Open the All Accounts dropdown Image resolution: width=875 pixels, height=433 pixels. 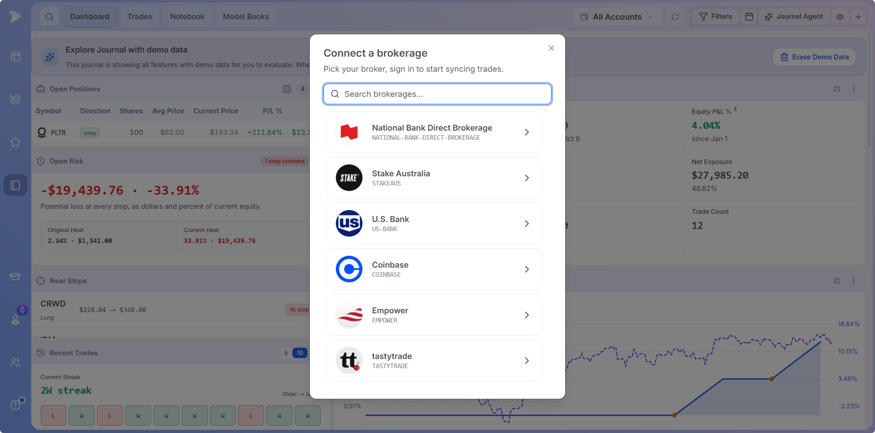[x=617, y=17]
